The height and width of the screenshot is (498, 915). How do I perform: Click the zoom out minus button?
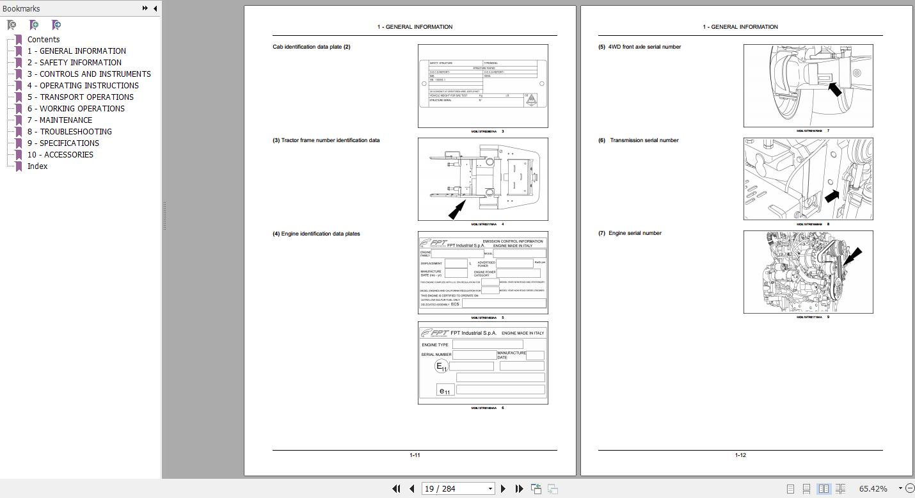(909, 488)
